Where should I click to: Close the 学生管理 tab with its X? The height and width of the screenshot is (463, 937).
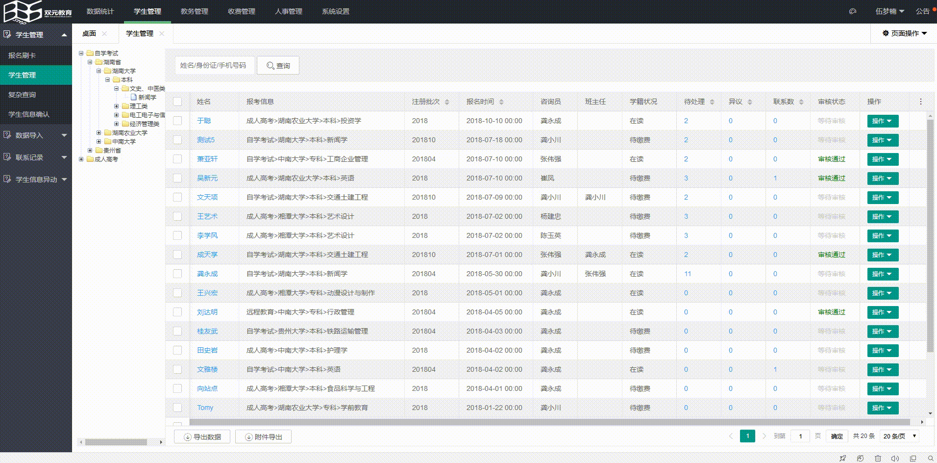point(162,34)
